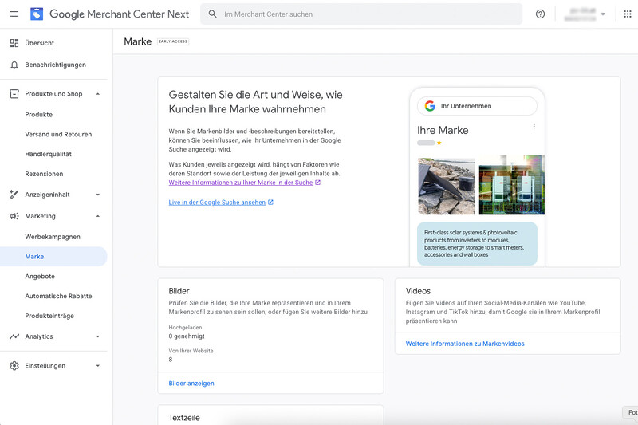Open Live in der Google Suche ansehen
638x425 pixels.
[217, 202]
